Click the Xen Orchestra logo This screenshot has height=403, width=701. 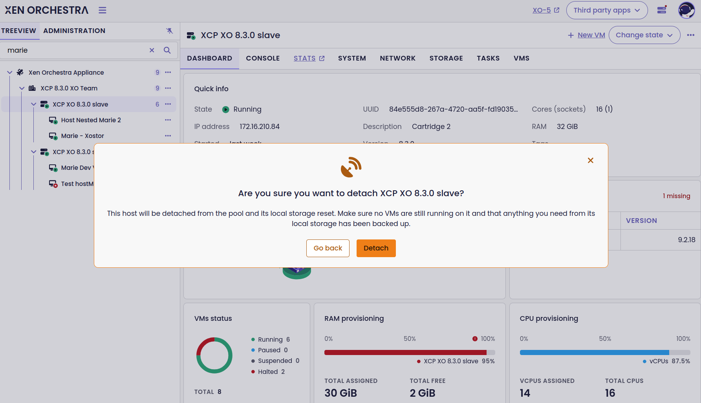pyautogui.click(x=47, y=10)
